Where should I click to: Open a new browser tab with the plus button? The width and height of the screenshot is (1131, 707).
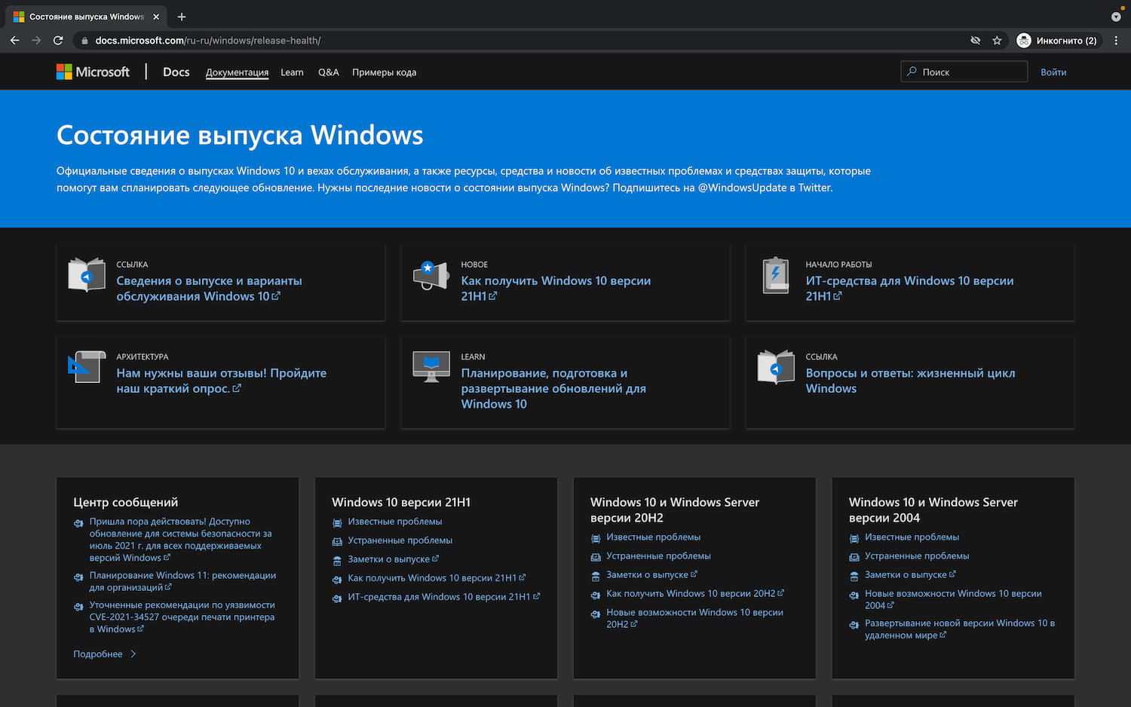pos(182,17)
